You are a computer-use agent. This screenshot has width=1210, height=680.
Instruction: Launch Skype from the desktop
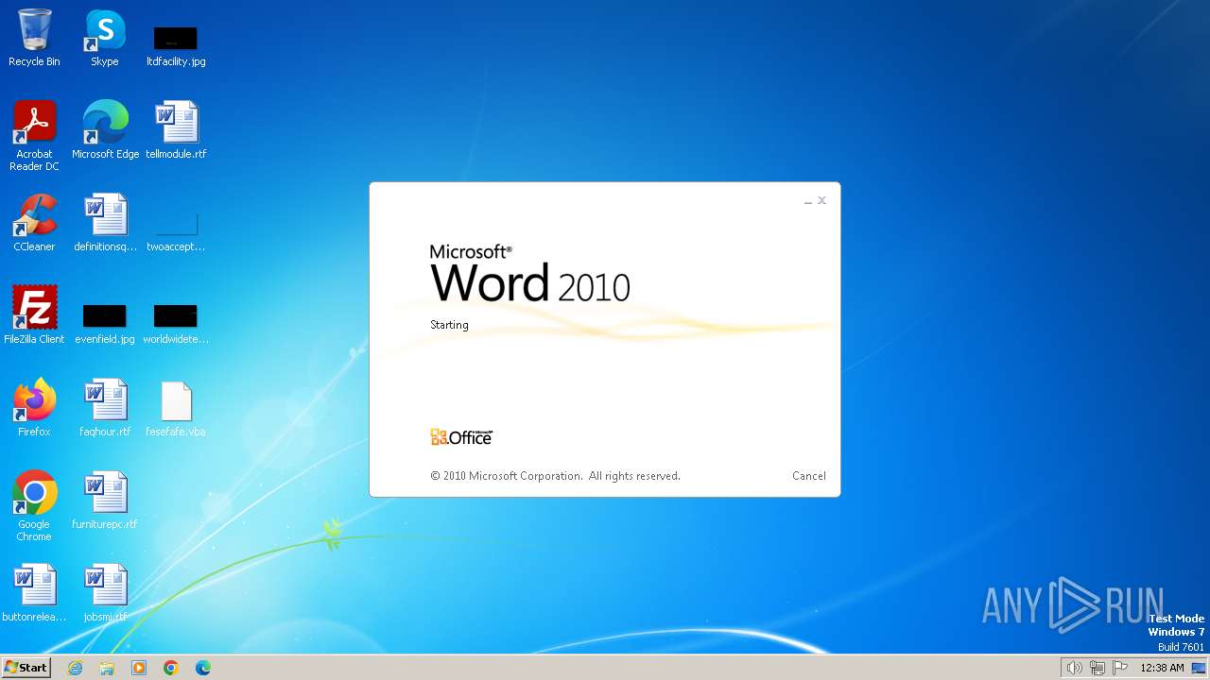pos(105,39)
